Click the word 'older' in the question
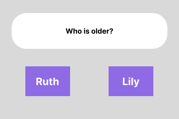Image resolution: width=179 pixels, height=119 pixels. [x=99, y=31]
